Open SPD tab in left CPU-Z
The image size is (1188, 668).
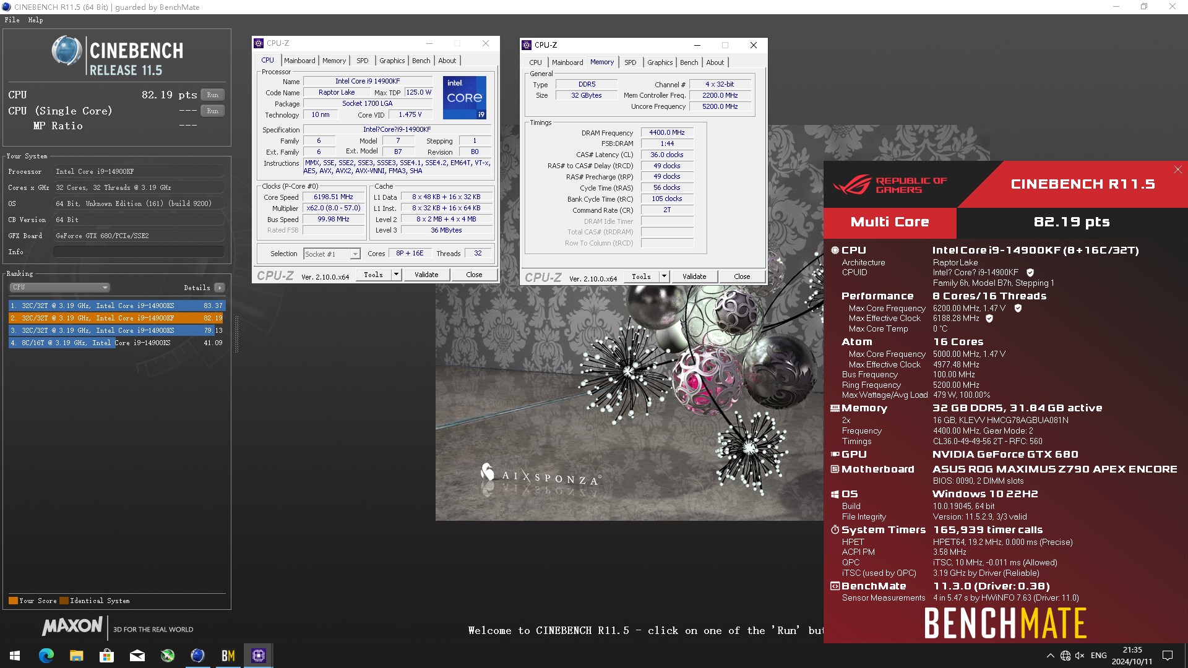(x=363, y=61)
